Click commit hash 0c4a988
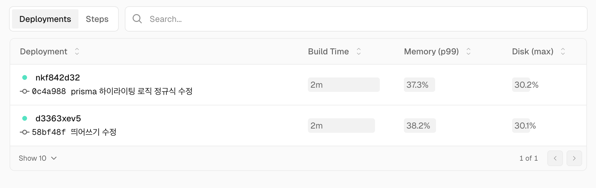596x188 pixels. coord(49,91)
